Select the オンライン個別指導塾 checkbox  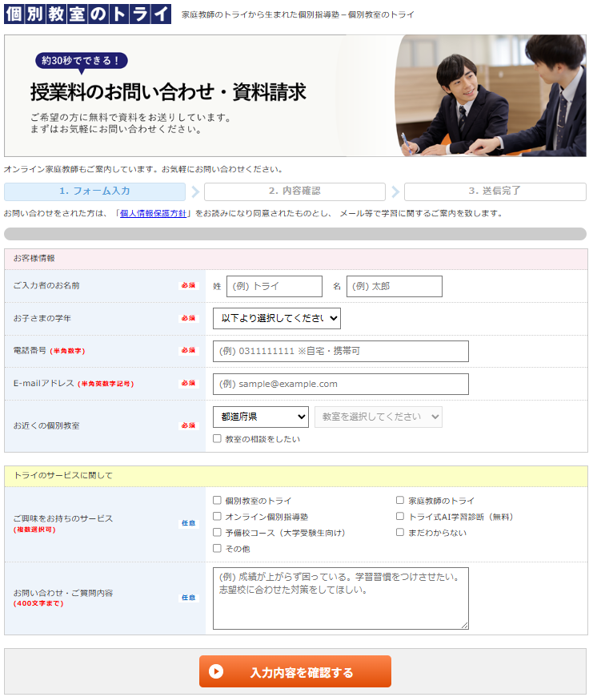(x=217, y=517)
